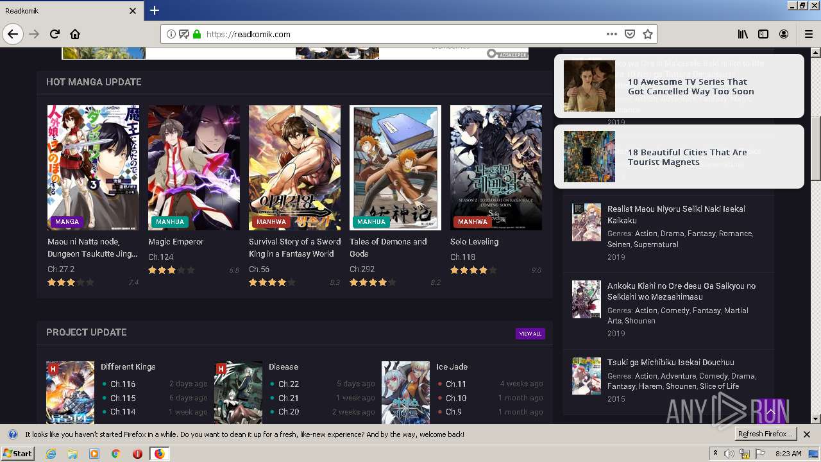Open Disease Ch.22
Image resolution: width=821 pixels, height=462 pixels.
(289, 384)
